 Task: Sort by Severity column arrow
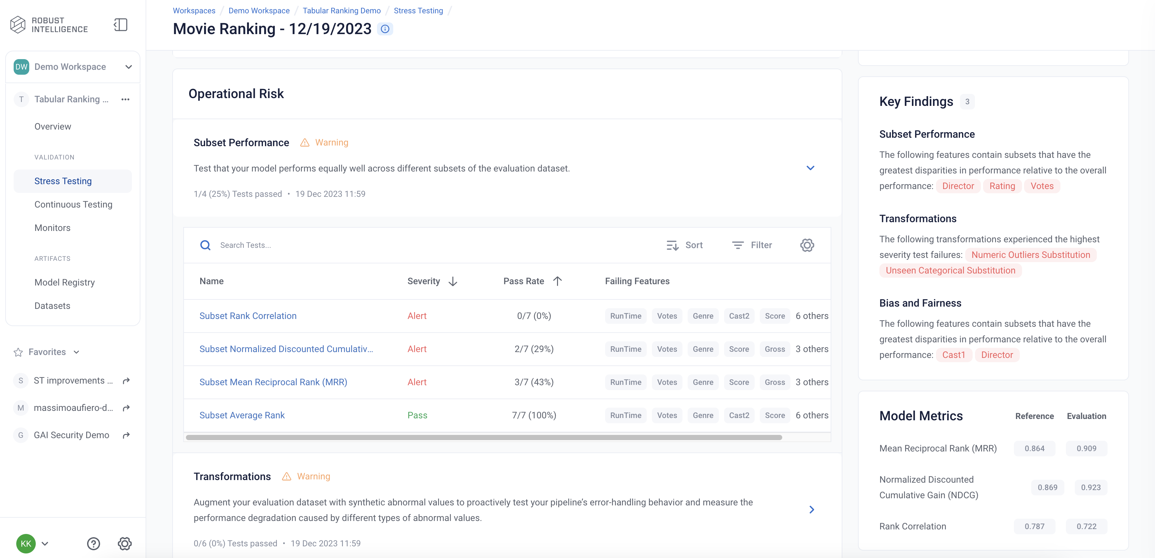[x=453, y=282]
